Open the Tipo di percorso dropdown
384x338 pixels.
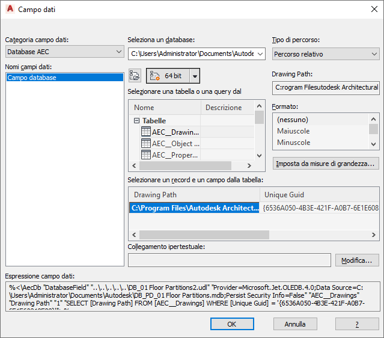(326, 54)
